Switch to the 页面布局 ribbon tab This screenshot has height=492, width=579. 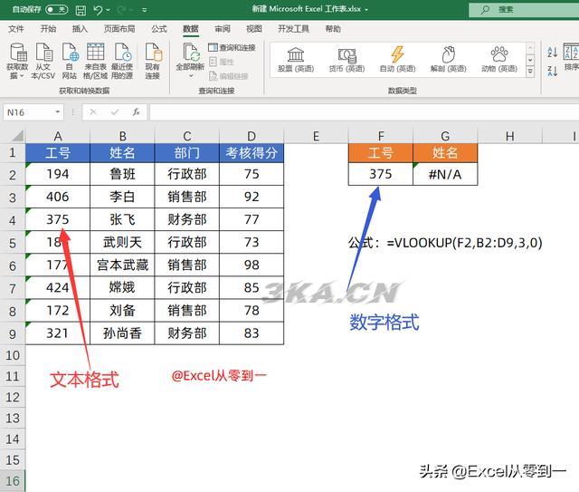coord(119,29)
